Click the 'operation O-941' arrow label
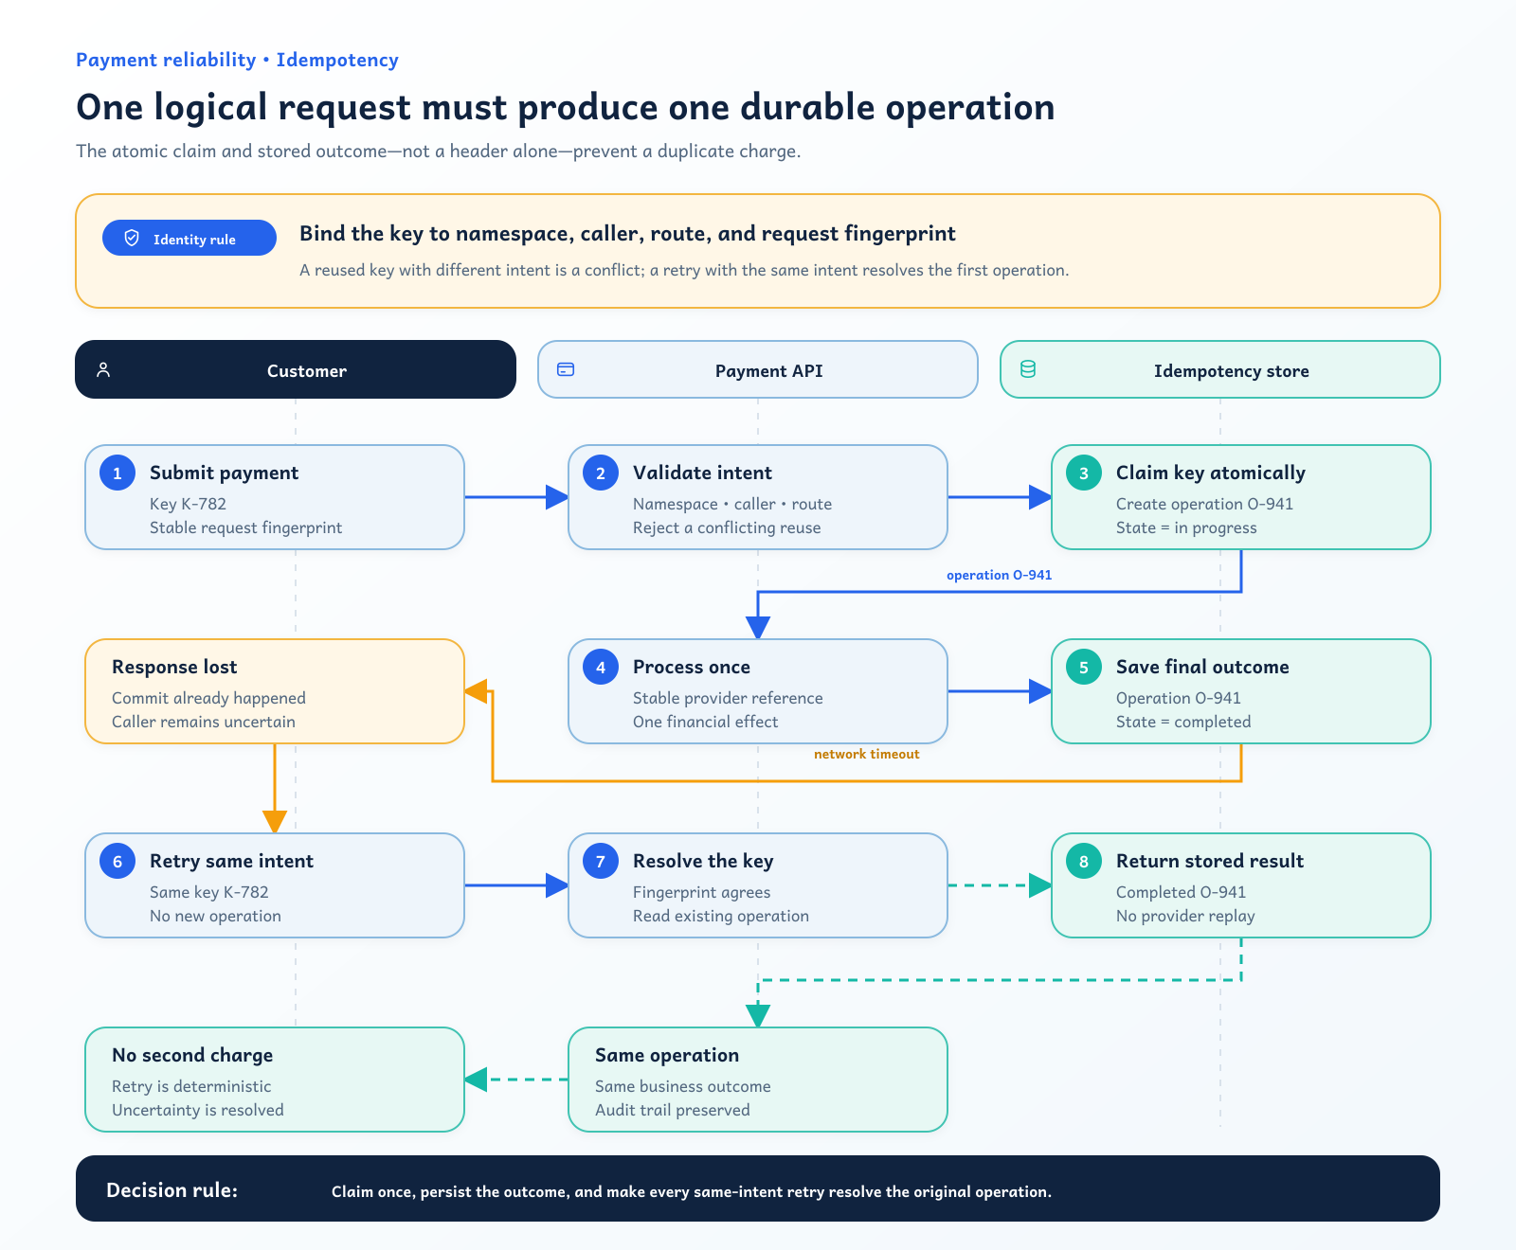 pyautogui.click(x=999, y=575)
